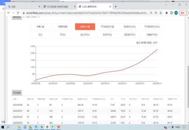Viewport: 189px width, 130px height.
Task: Open the Settings gear on the taskbar
Action: click(x=42, y=127)
